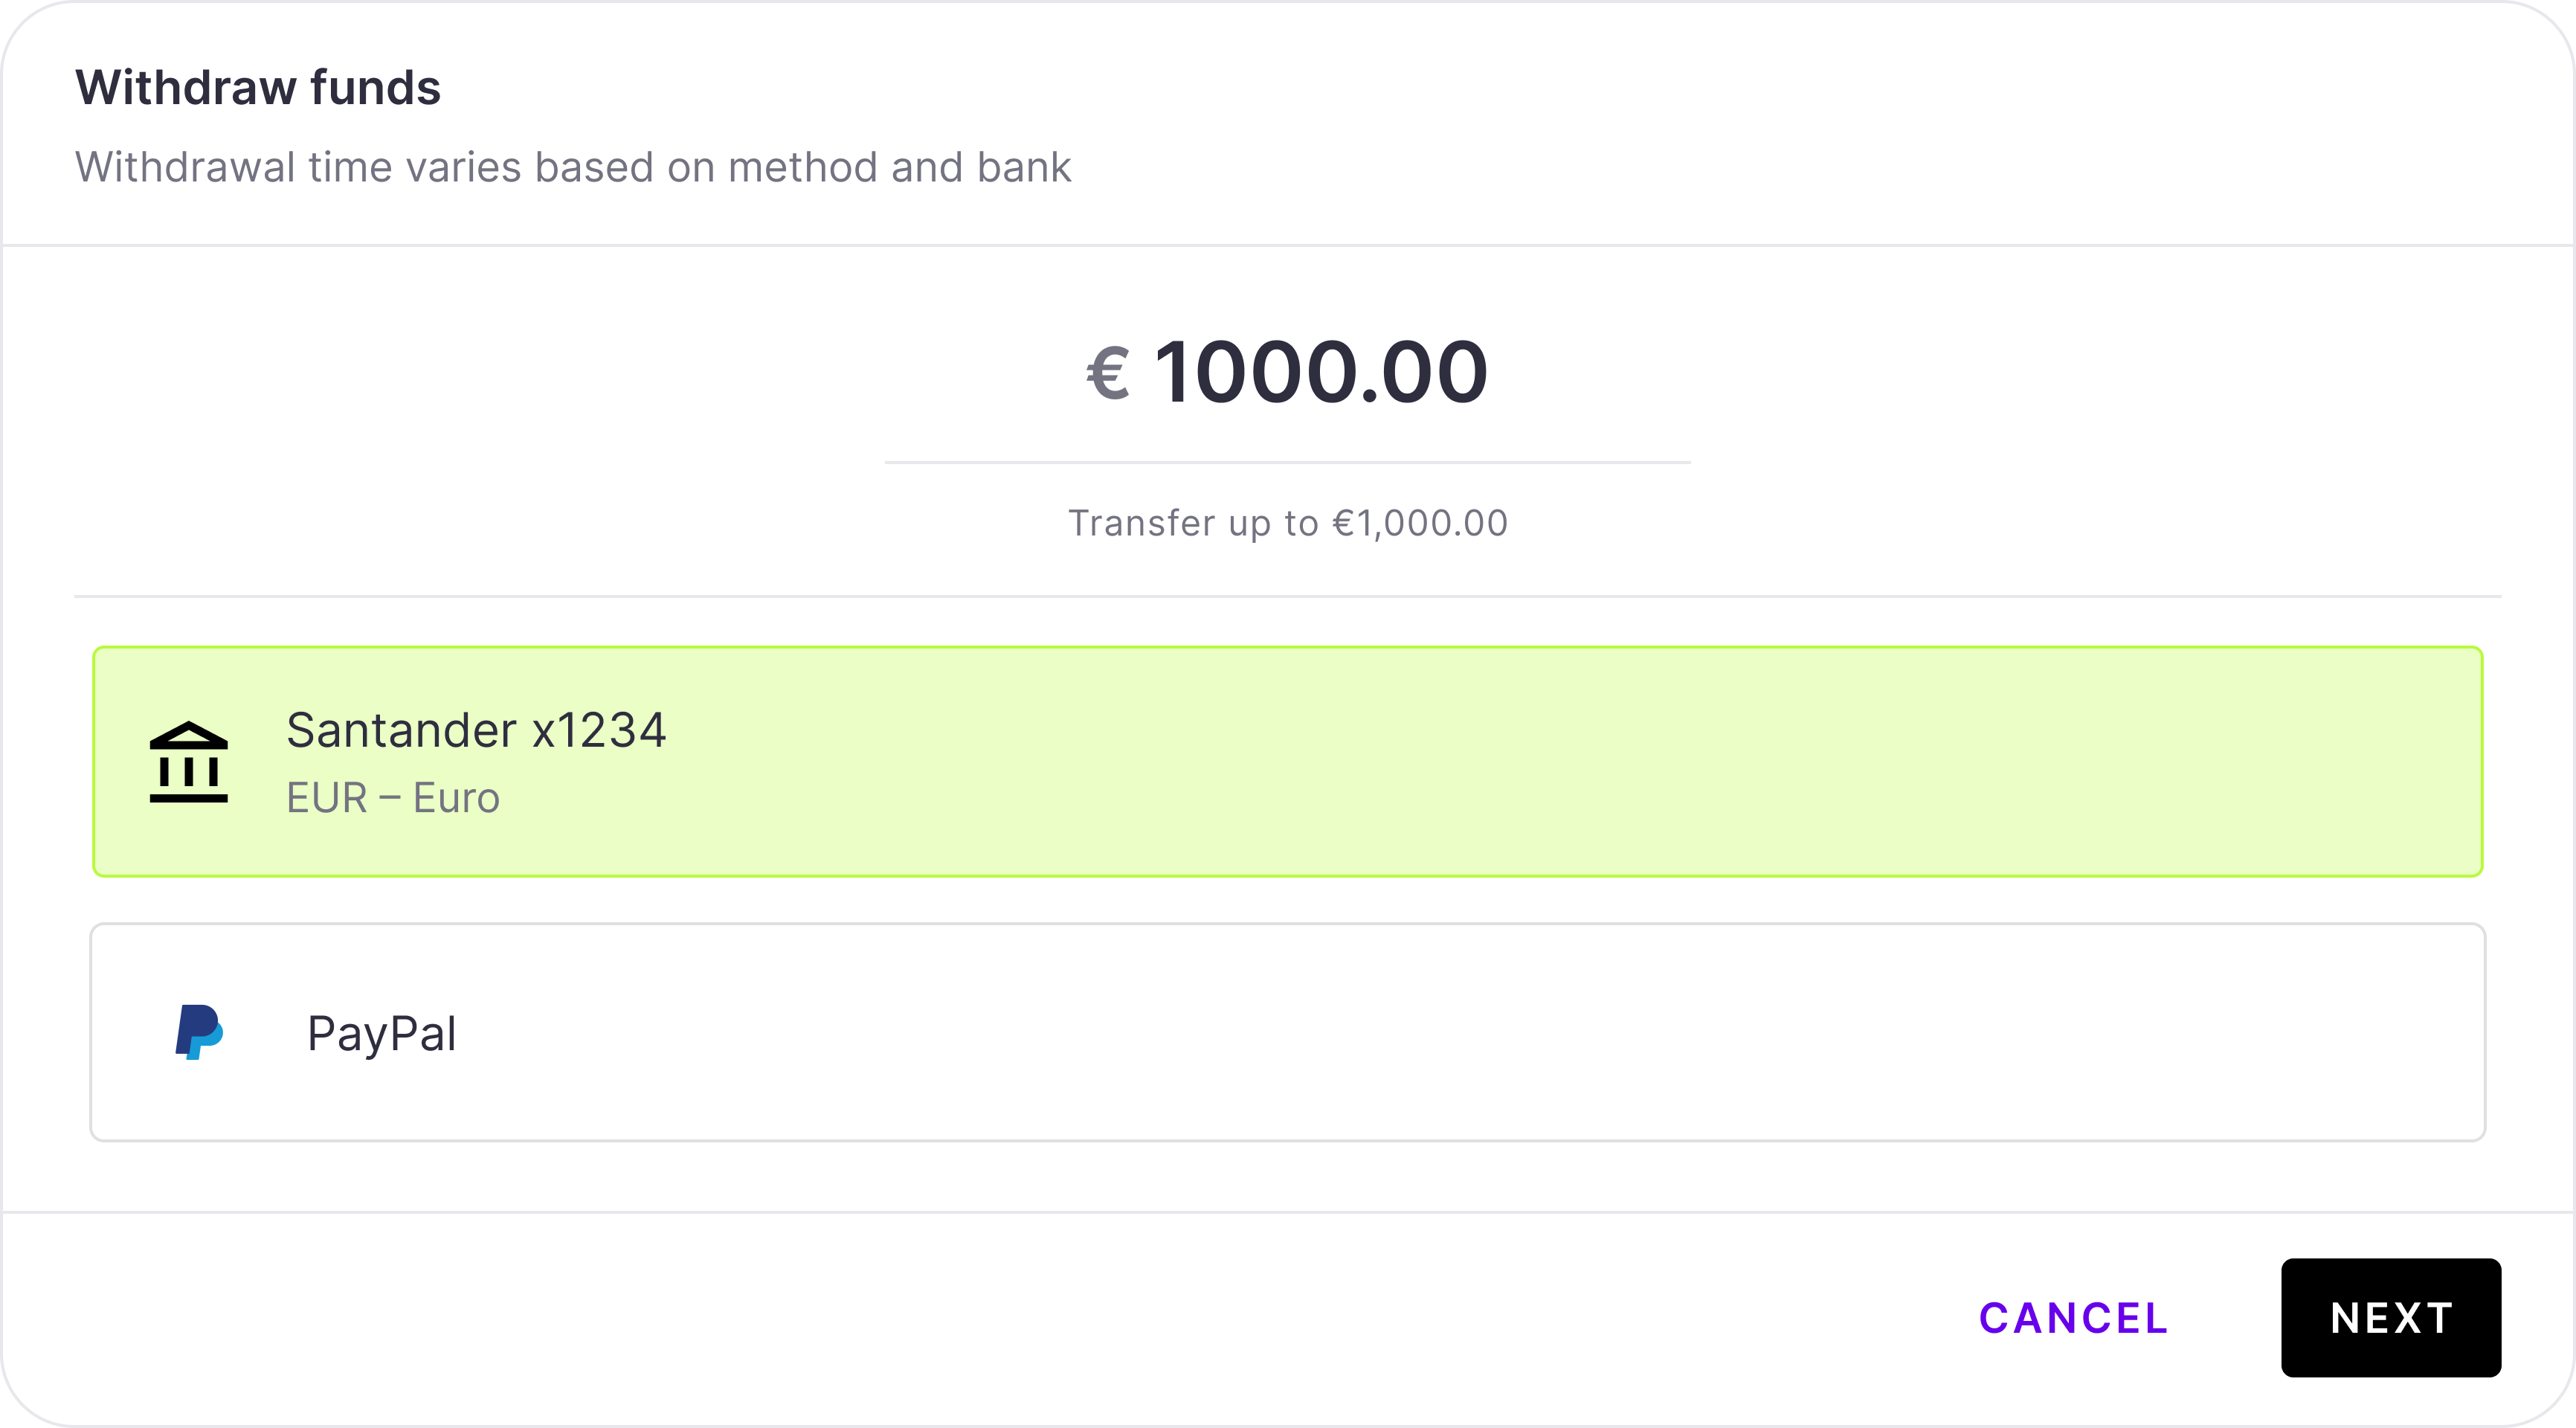Click the "EUR – Euro" currency label

coord(393,798)
